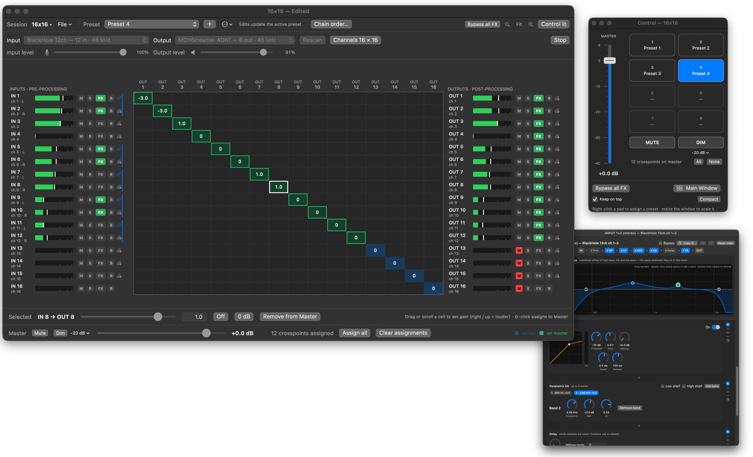753x457 pixels.
Task: Select the 6 Delay stage in the FX chain
Action: (x=670, y=250)
